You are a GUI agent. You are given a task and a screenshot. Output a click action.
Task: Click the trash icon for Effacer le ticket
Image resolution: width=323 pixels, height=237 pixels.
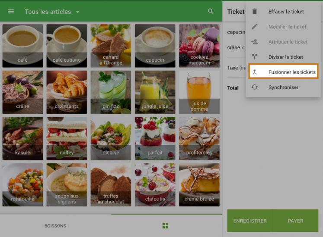click(255, 12)
